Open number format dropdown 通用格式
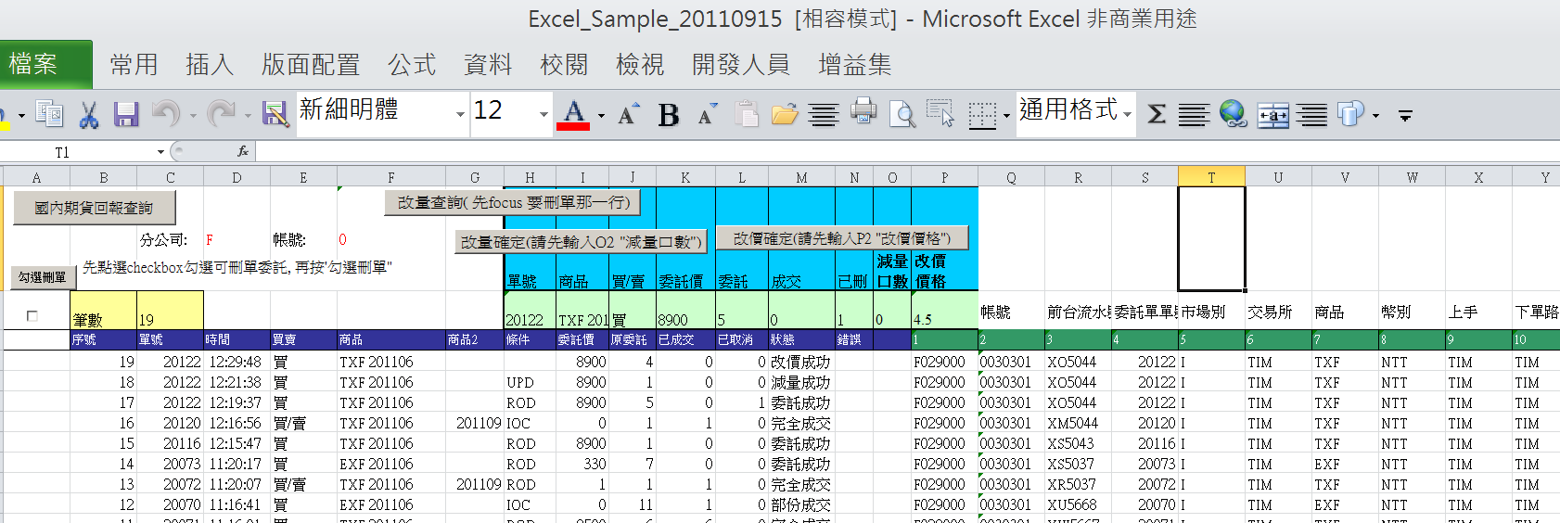The width and height of the screenshot is (1560, 523). click(1127, 115)
